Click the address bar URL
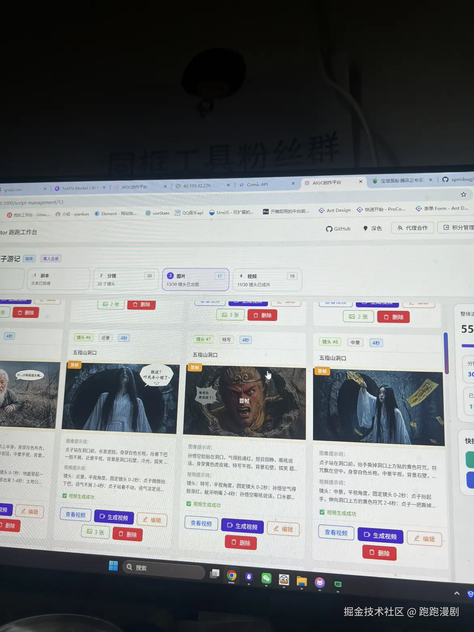474x632 pixels. [32, 202]
